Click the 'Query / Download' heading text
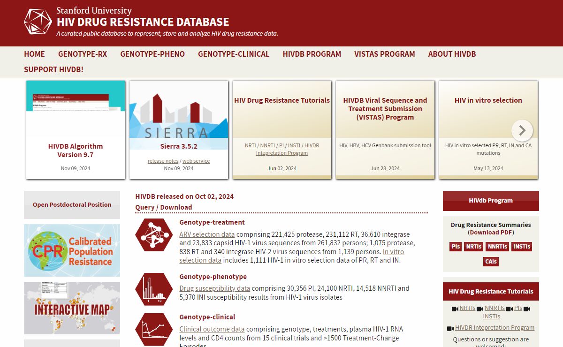This screenshot has height=347, width=563. pos(164,207)
